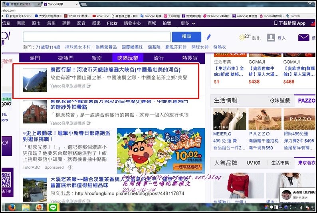
Task: Click trending topic 排球美女木村
Action: (78, 47)
